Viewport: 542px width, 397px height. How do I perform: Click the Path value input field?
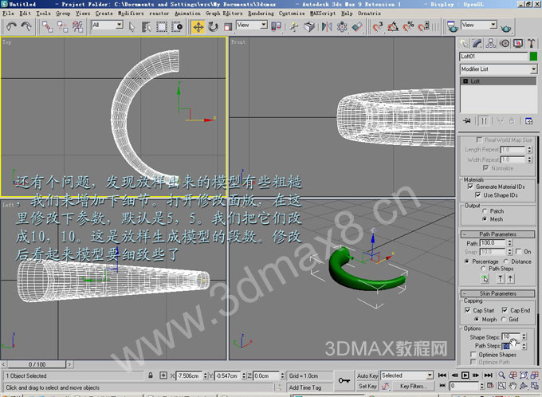[x=493, y=243]
